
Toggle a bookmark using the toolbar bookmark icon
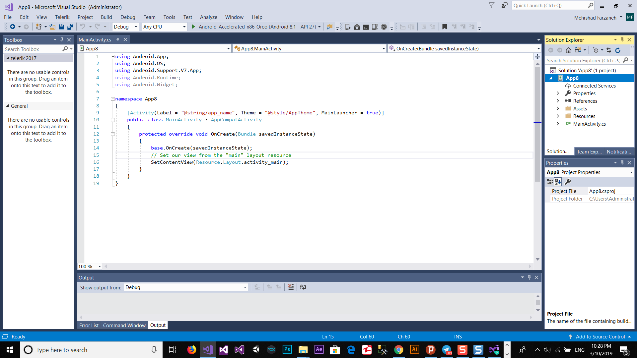click(x=445, y=27)
